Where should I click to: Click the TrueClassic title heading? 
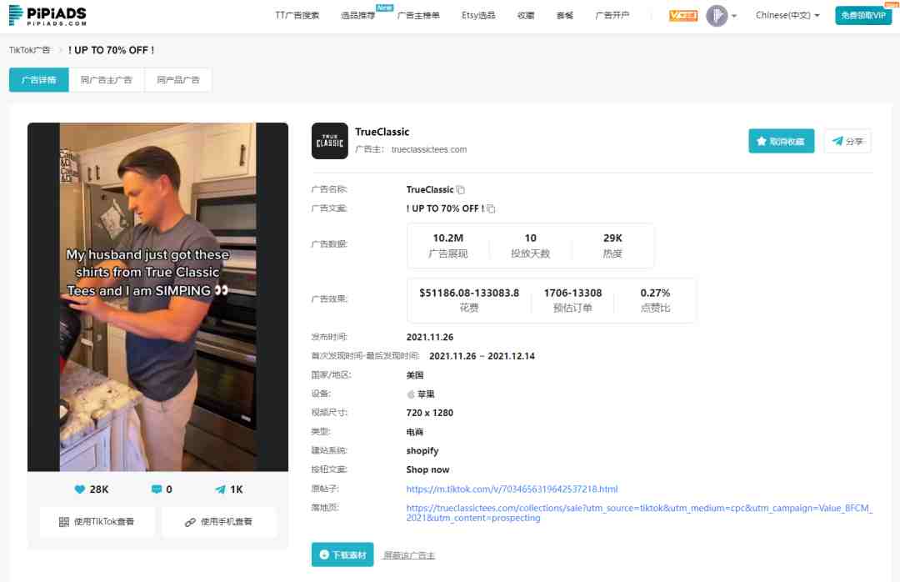point(382,132)
